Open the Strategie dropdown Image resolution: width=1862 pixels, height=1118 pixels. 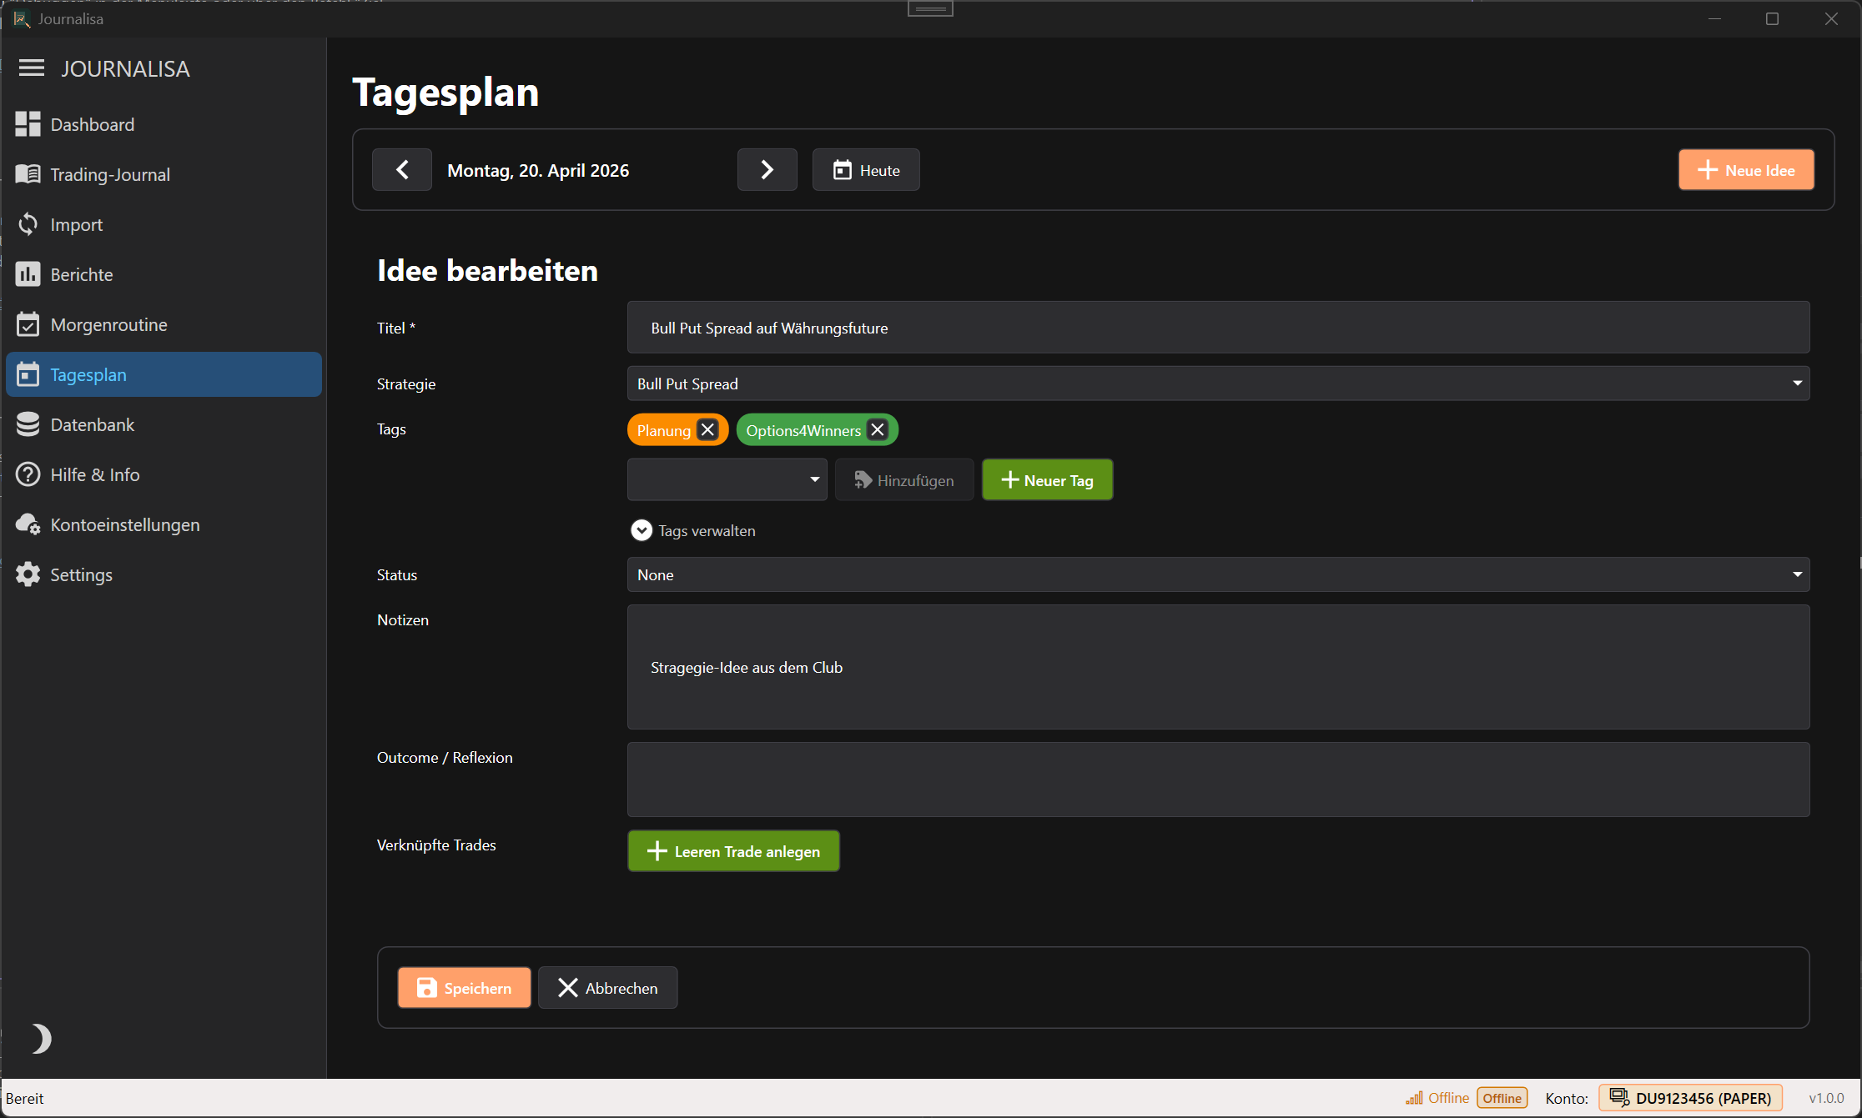(1214, 383)
